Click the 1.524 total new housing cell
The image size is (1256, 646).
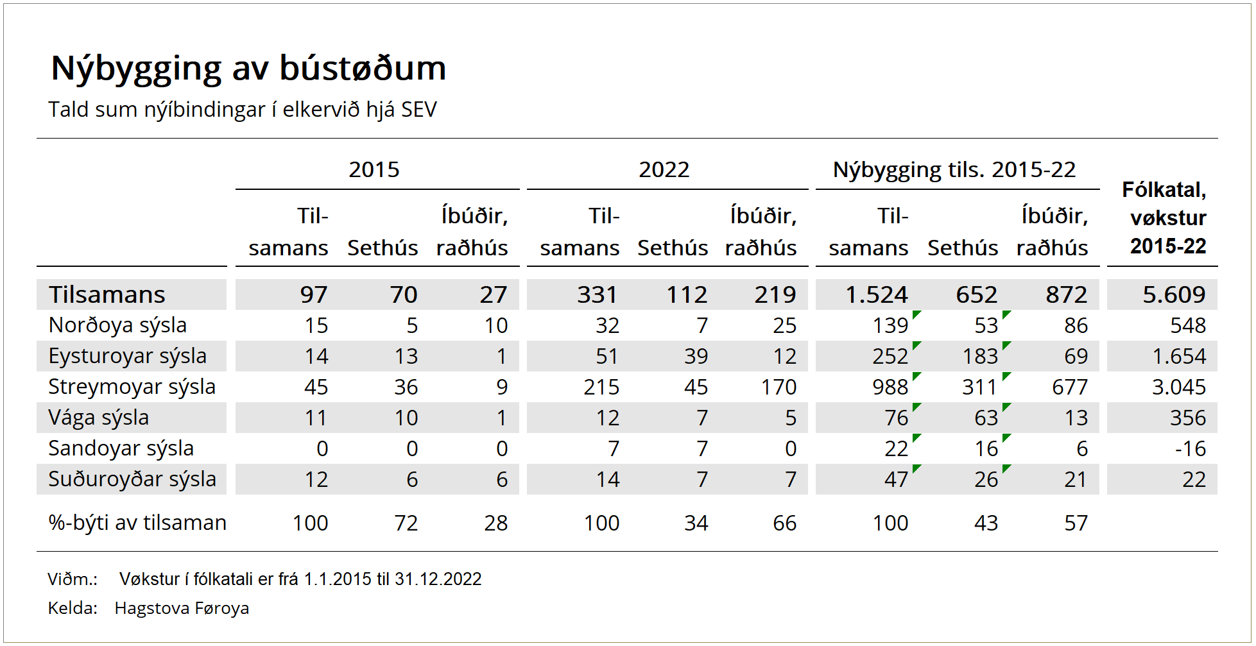(876, 294)
